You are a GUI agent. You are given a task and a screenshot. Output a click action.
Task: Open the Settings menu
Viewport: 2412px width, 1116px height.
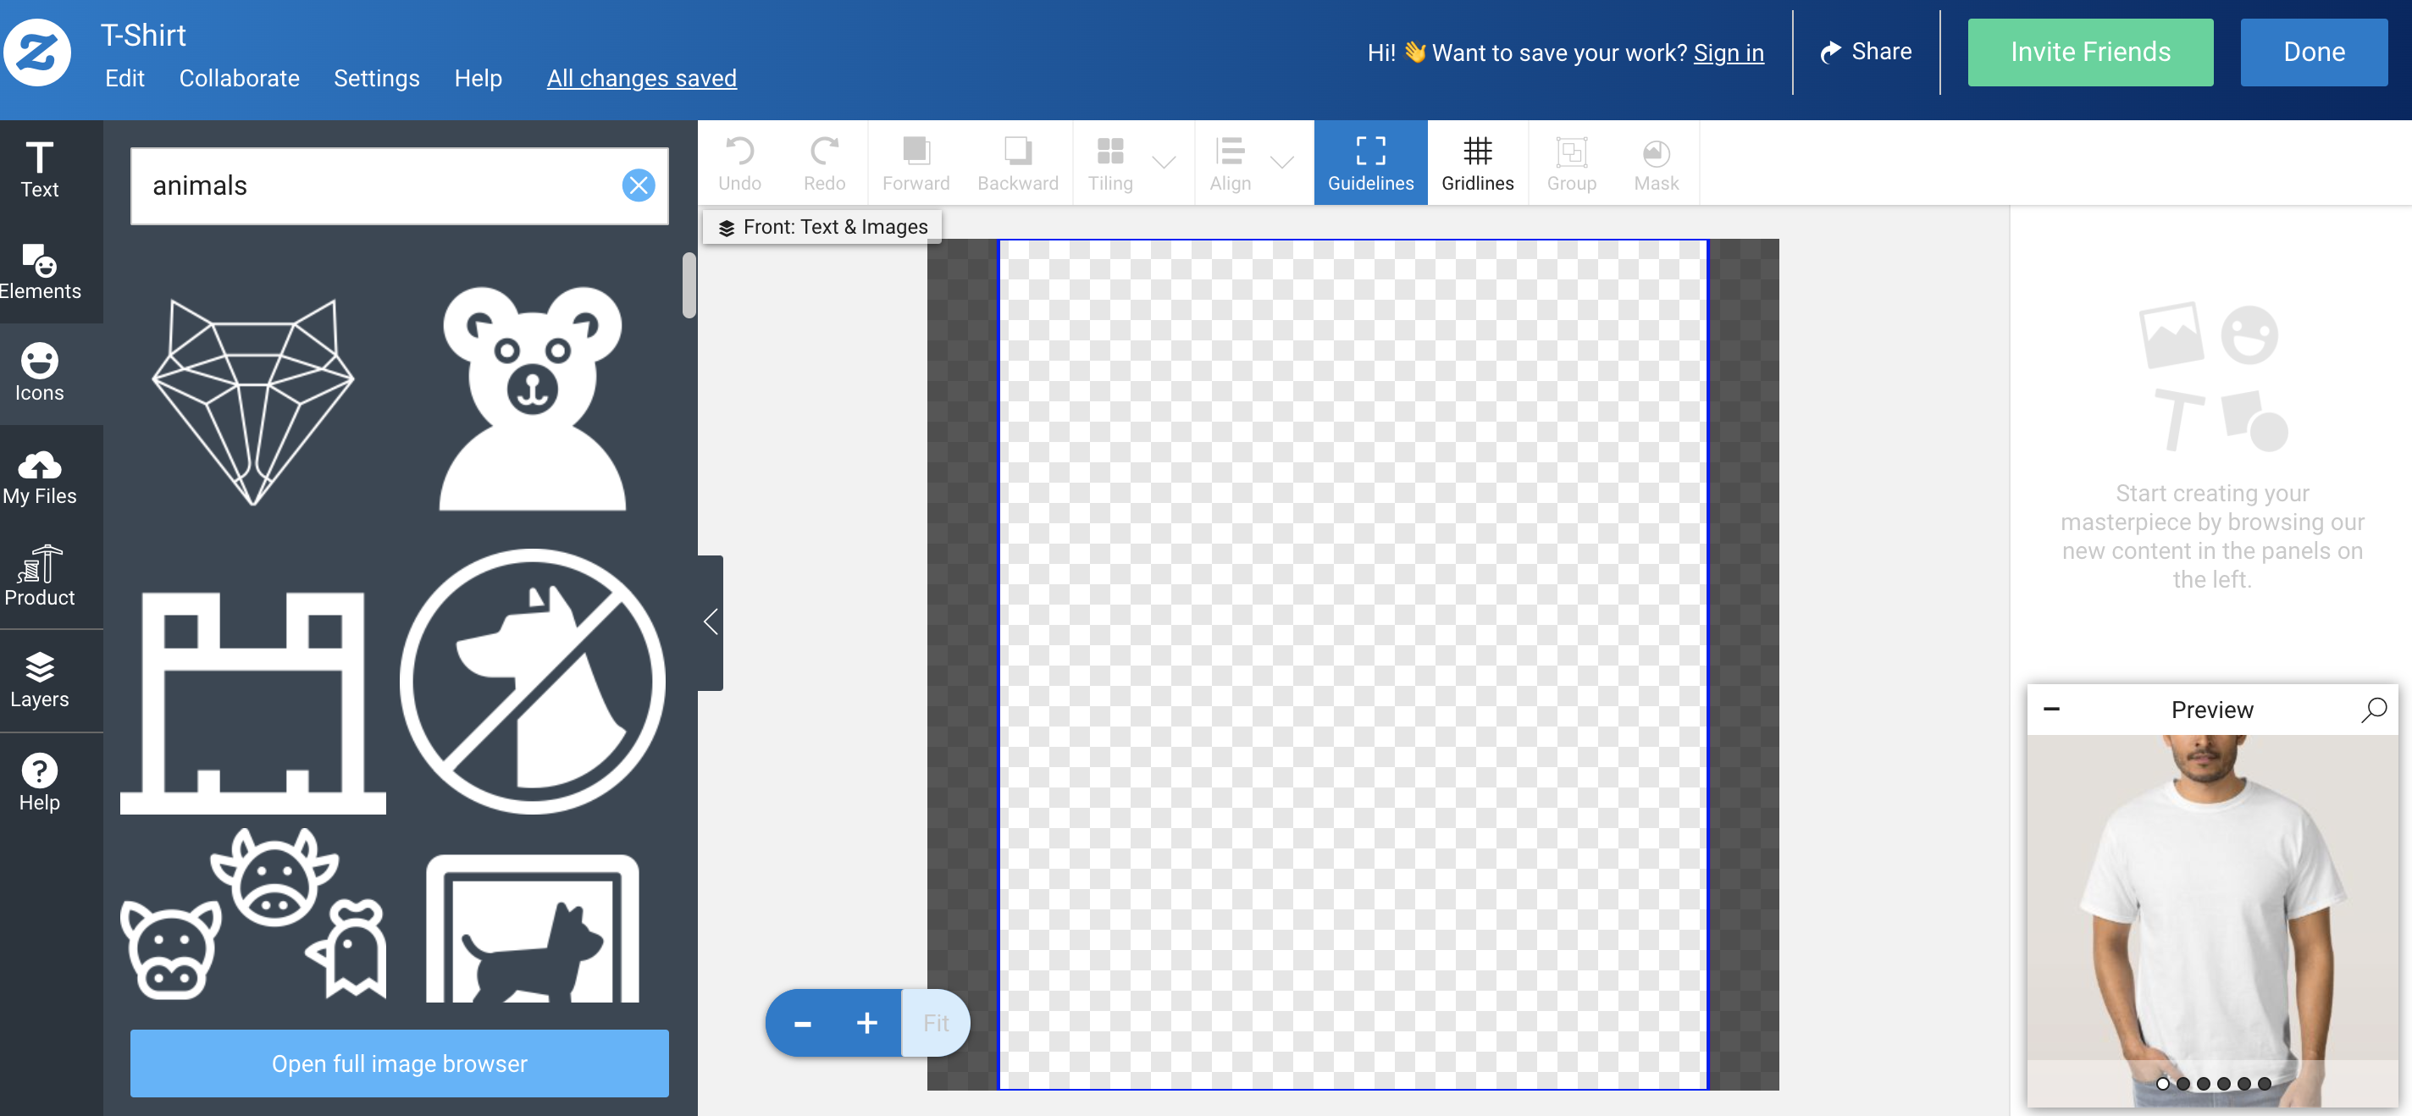click(x=376, y=78)
